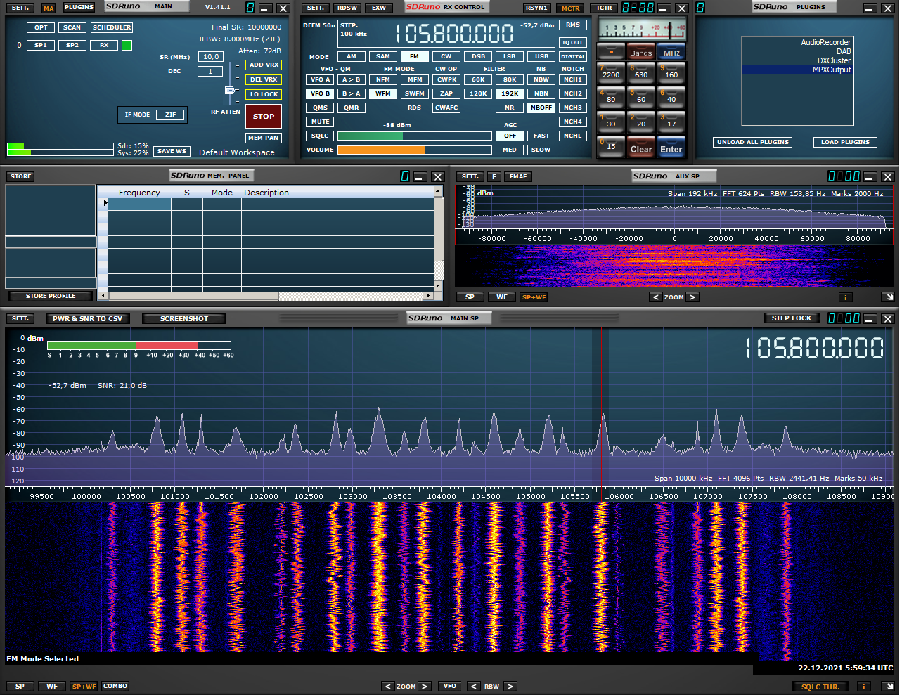Select the 160 band keypad key
Screen dimensions: 902x695
(671, 73)
